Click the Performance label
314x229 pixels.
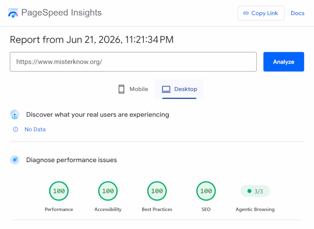coord(59,210)
